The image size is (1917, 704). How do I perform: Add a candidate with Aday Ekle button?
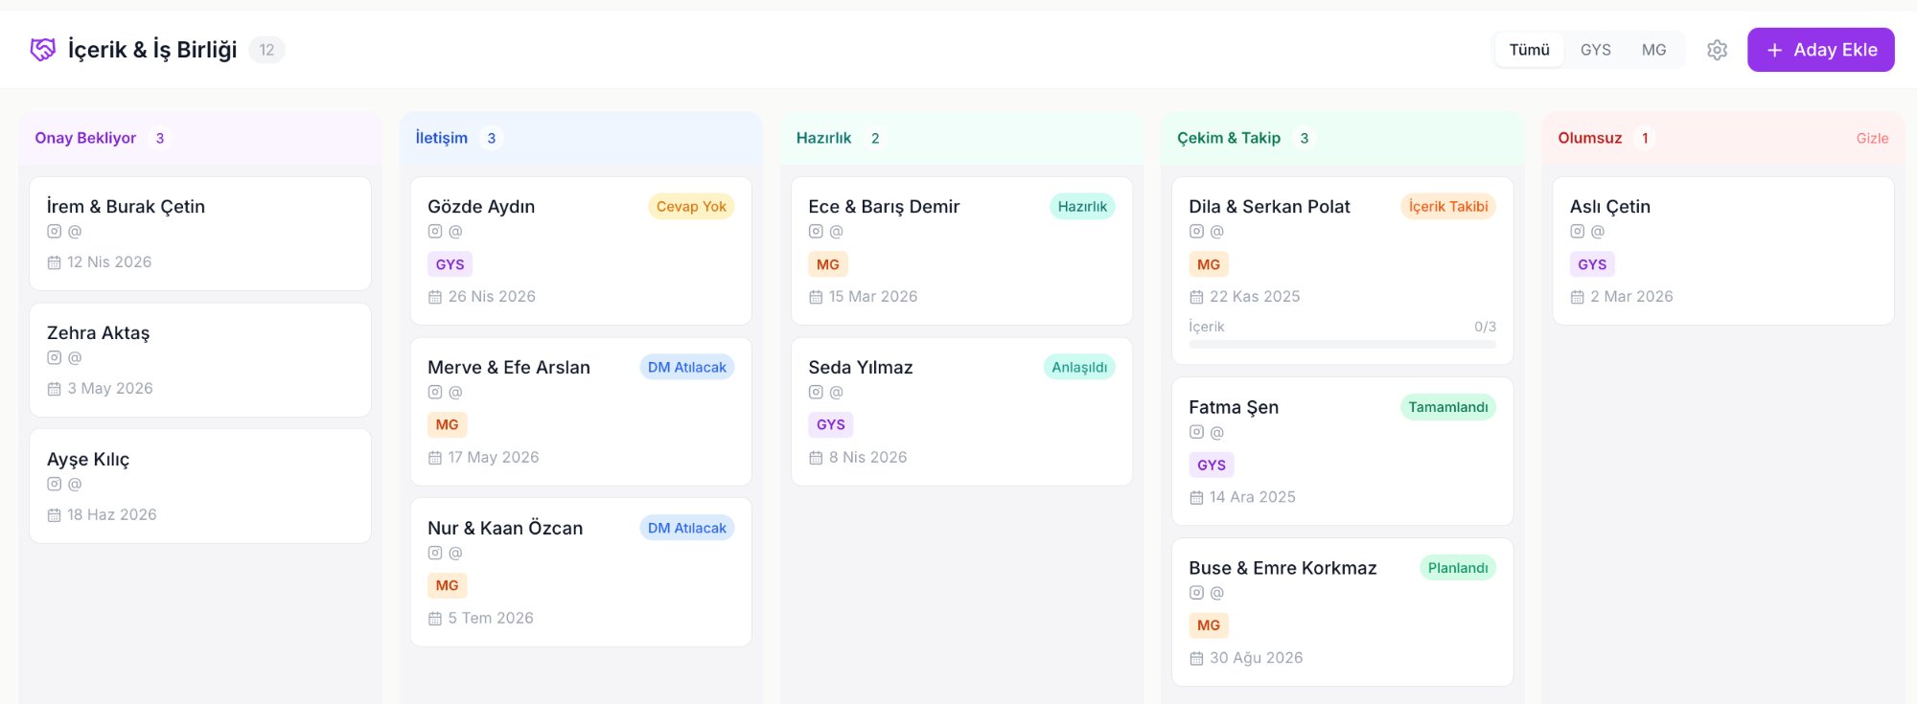click(1820, 50)
